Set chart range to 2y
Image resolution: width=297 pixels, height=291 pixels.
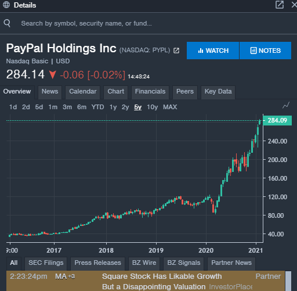tap(125, 107)
